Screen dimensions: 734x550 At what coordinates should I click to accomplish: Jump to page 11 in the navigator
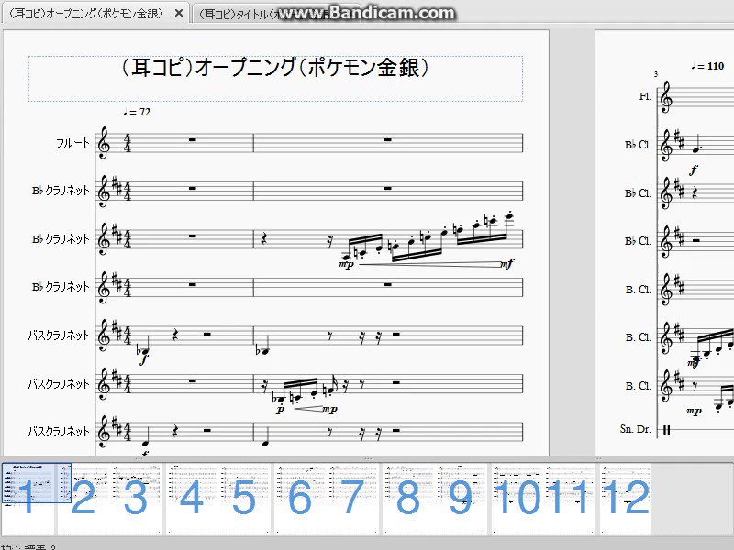[x=570, y=498]
